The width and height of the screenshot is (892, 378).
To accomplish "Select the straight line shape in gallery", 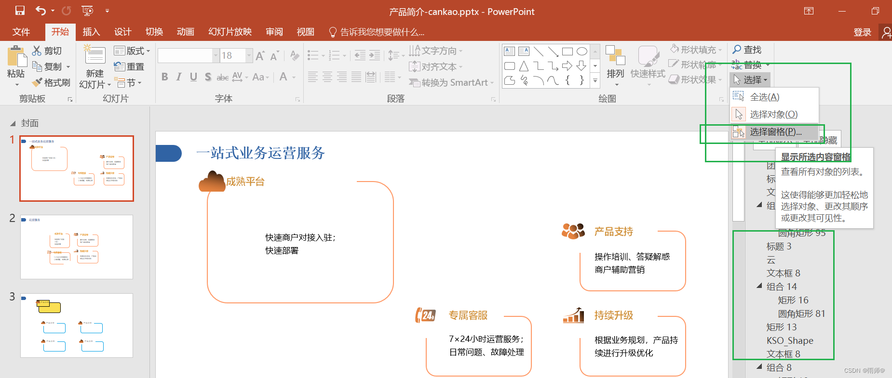I will coord(539,51).
